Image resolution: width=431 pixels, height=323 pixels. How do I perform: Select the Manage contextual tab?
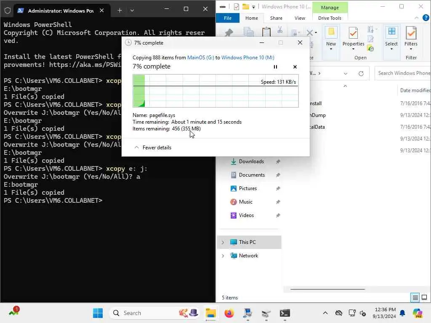[x=330, y=8]
